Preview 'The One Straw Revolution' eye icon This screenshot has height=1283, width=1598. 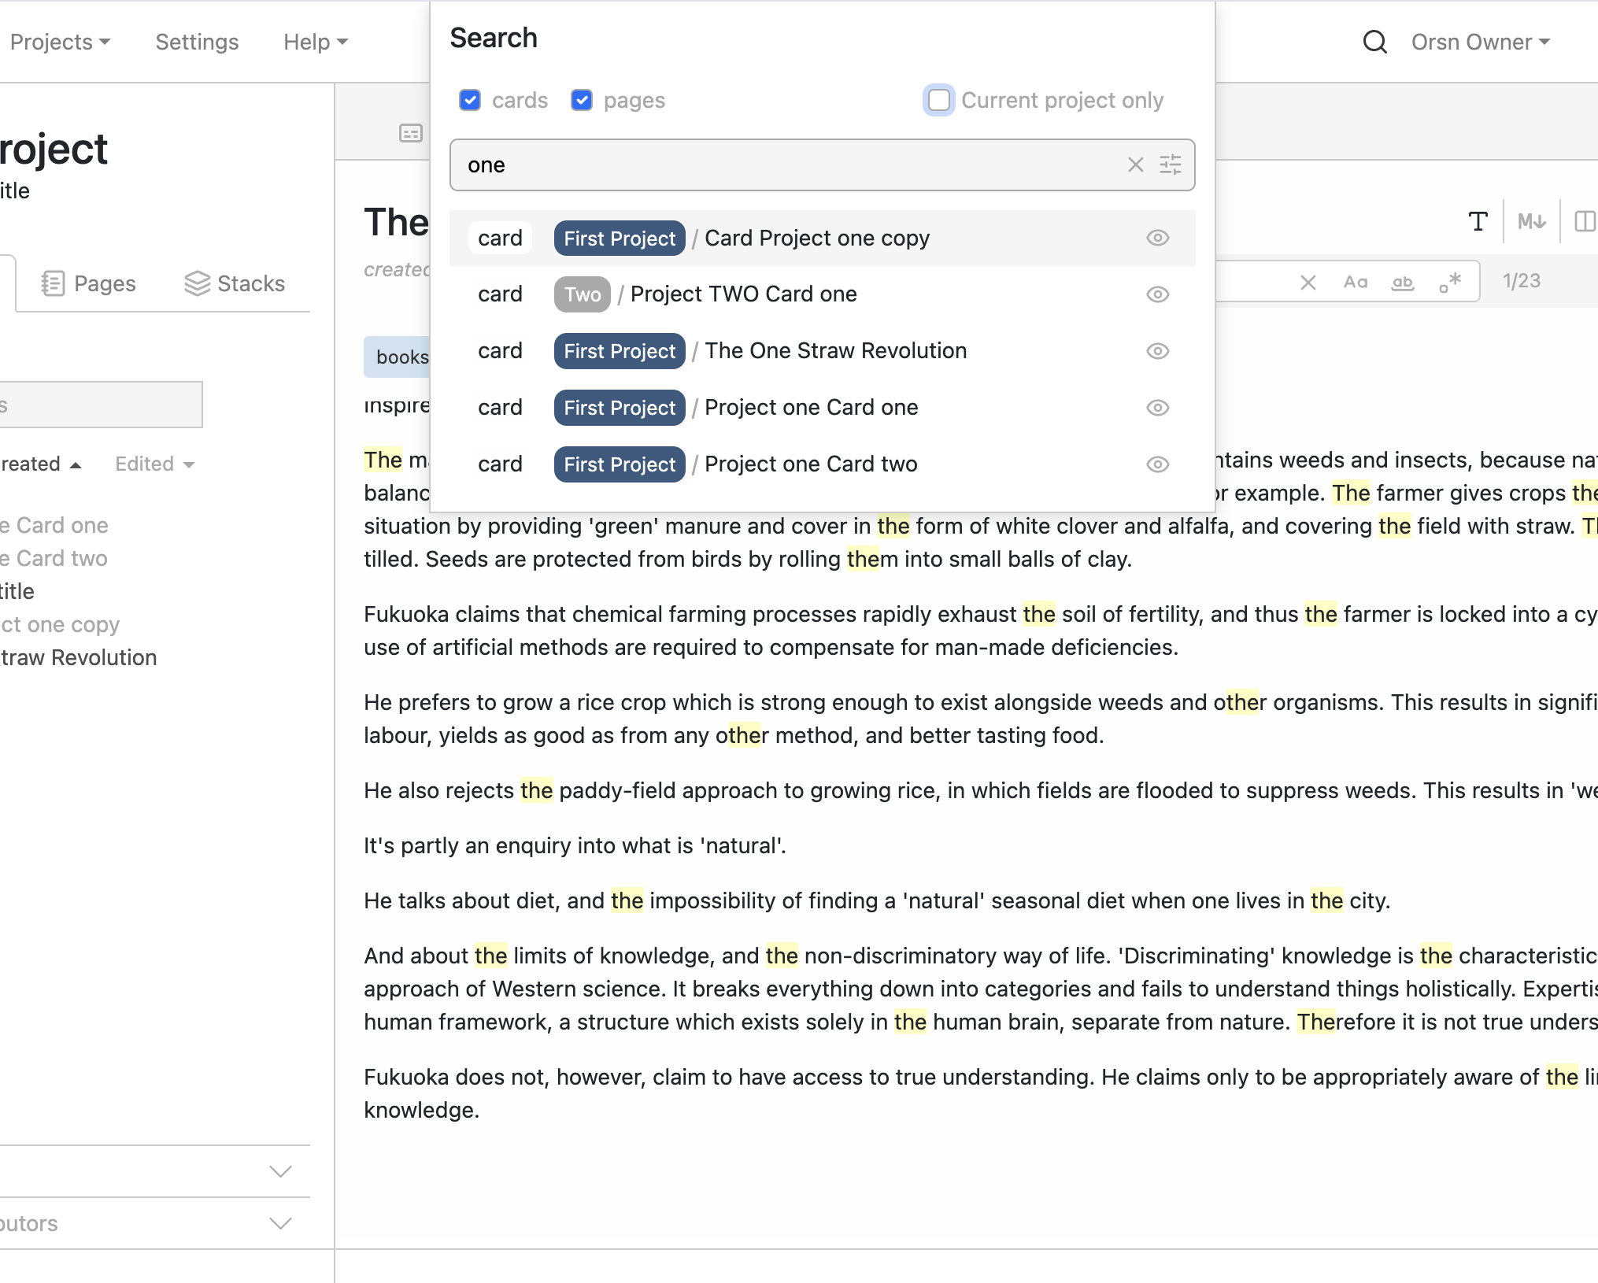[x=1157, y=351]
